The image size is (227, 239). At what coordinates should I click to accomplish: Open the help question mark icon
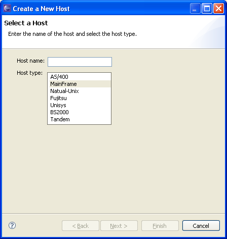pyautogui.click(x=12, y=225)
